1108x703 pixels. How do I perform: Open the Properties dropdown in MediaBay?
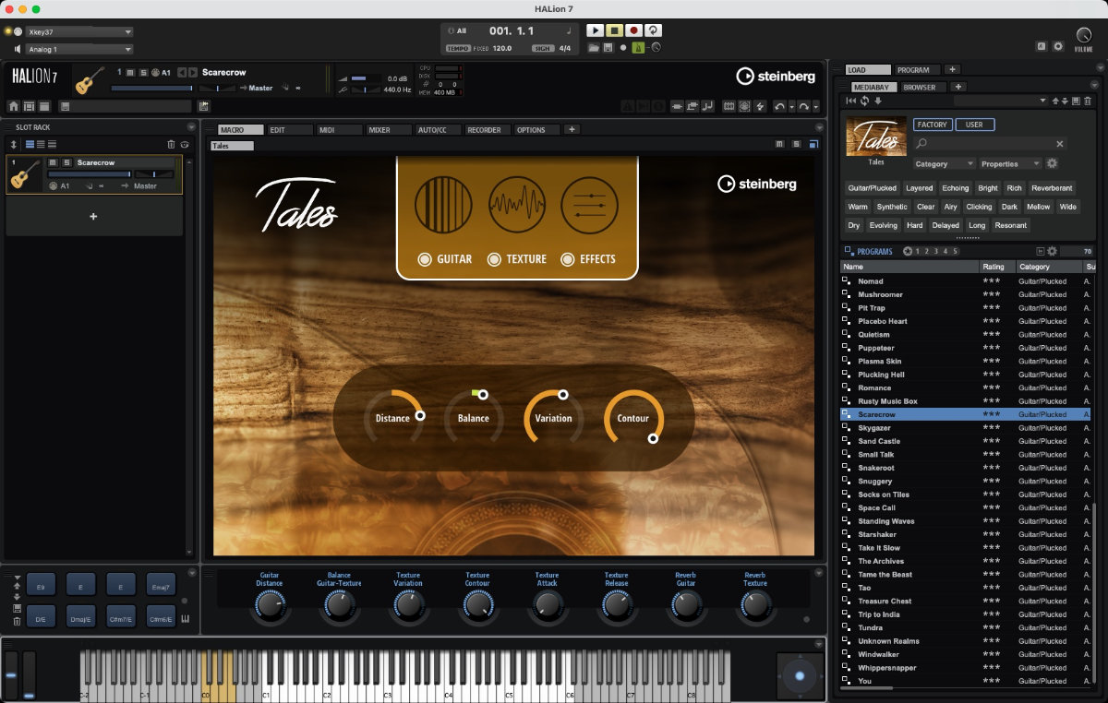point(1009,163)
